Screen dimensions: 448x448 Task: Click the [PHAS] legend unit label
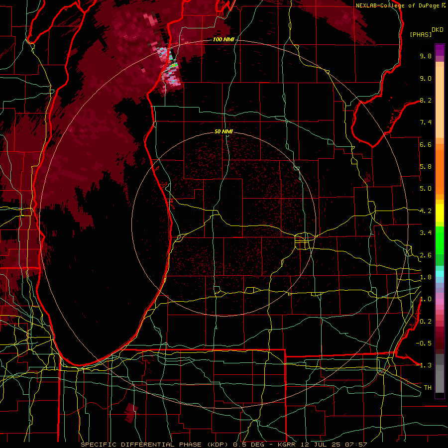click(421, 34)
